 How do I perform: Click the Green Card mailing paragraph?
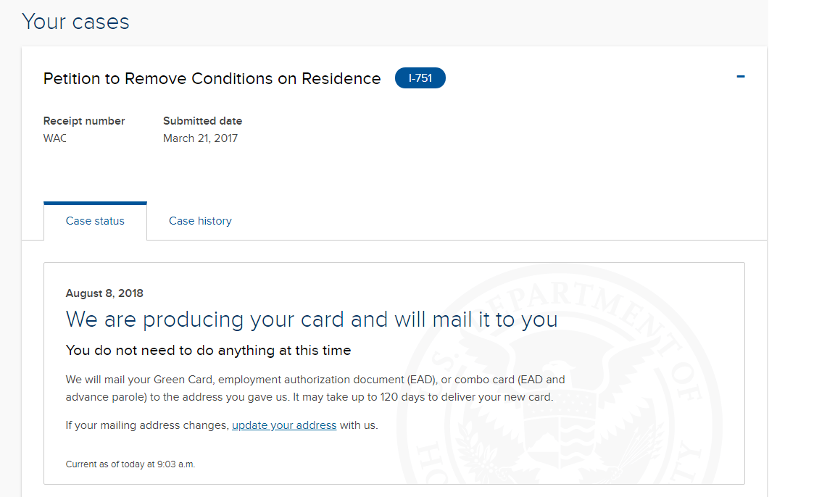(315, 388)
